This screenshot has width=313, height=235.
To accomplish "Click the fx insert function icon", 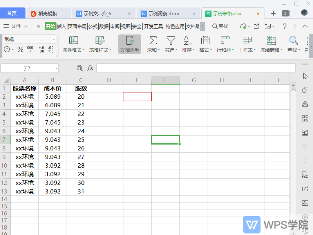I will click(90, 68).
